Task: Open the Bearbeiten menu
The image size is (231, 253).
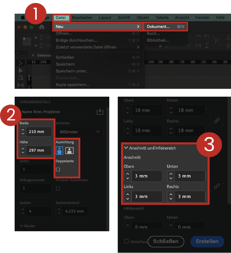Action: pos(82,17)
